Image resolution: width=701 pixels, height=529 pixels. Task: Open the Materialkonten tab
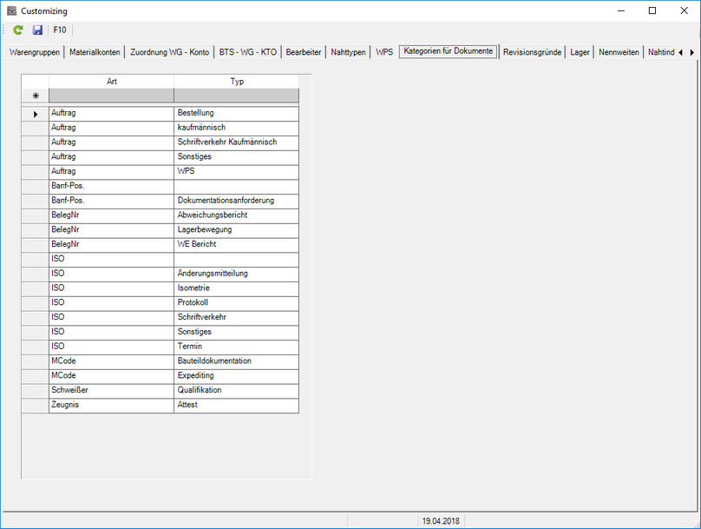point(95,52)
